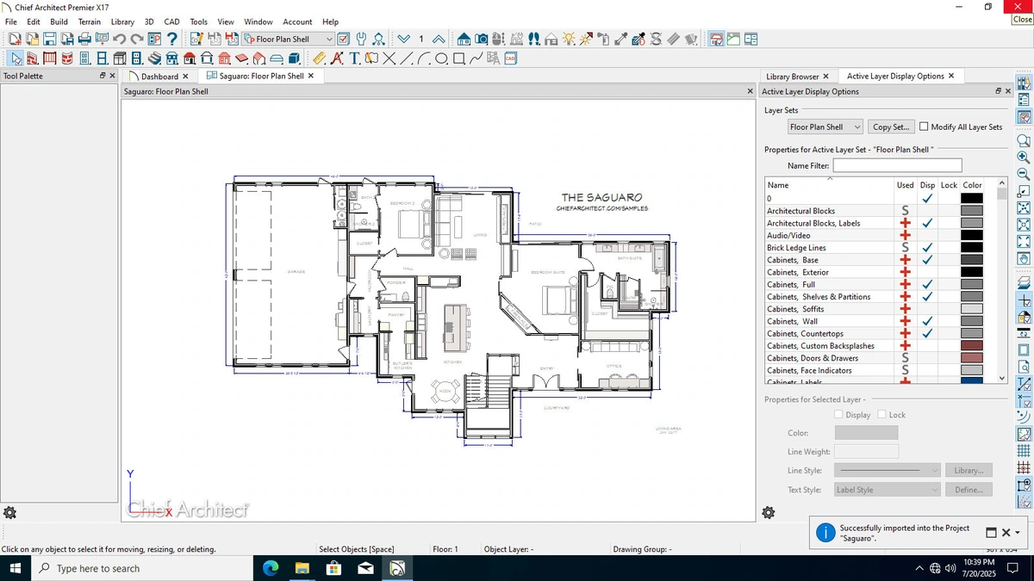Select the tape measure dimension tool
The height and width of the screenshot is (581, 1034).
point(319,59)
